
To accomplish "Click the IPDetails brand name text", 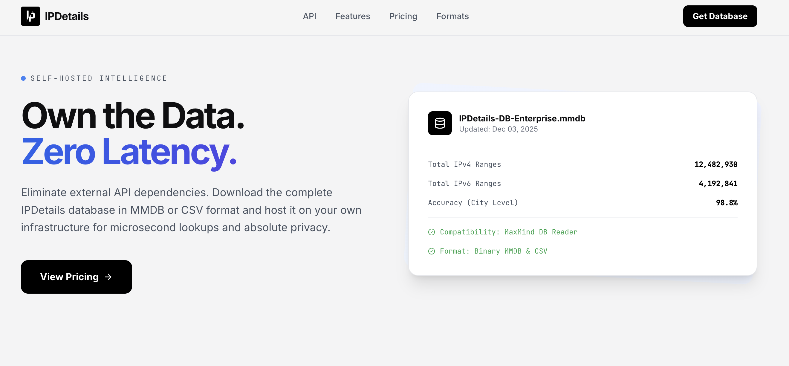I will 66,16.
